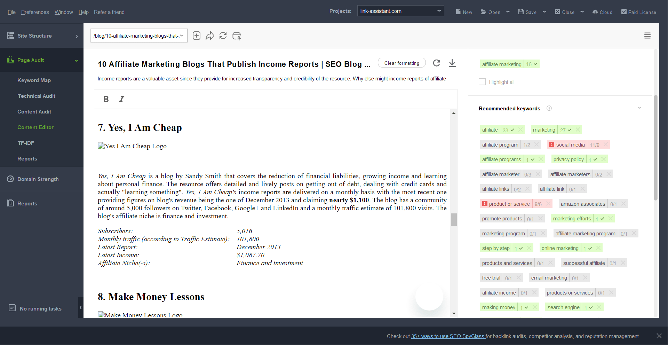This screenshot has height=345, width=668.
Task: Click the New project icon
Action: tap(458, 12)
